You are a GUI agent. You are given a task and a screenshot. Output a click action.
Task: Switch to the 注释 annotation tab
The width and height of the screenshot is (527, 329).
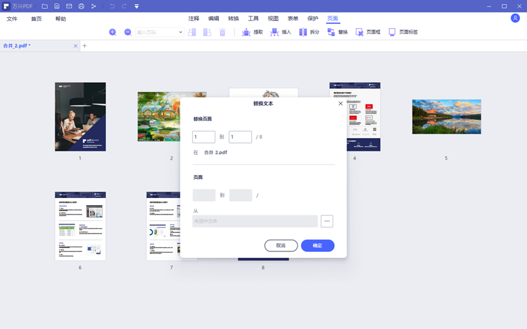pyautogui.click(x=194, y=18)
